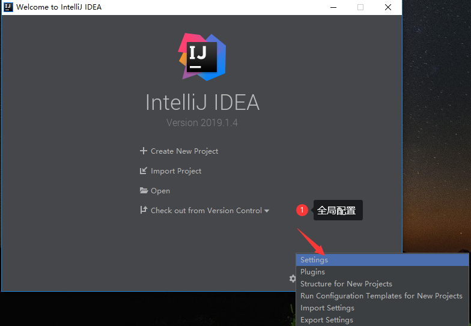Viewport: 471px width, 326px height.
Task: Choose Export Settings menu entry
Action: pyautogui.click(x=327, y=320)
